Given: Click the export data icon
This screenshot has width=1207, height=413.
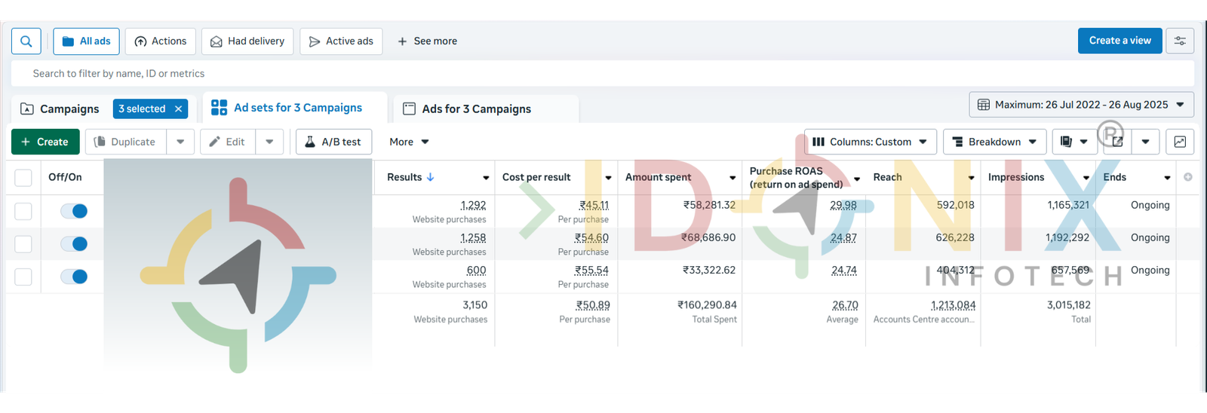Looking at the screenshot, I should tap(1117, 142).
